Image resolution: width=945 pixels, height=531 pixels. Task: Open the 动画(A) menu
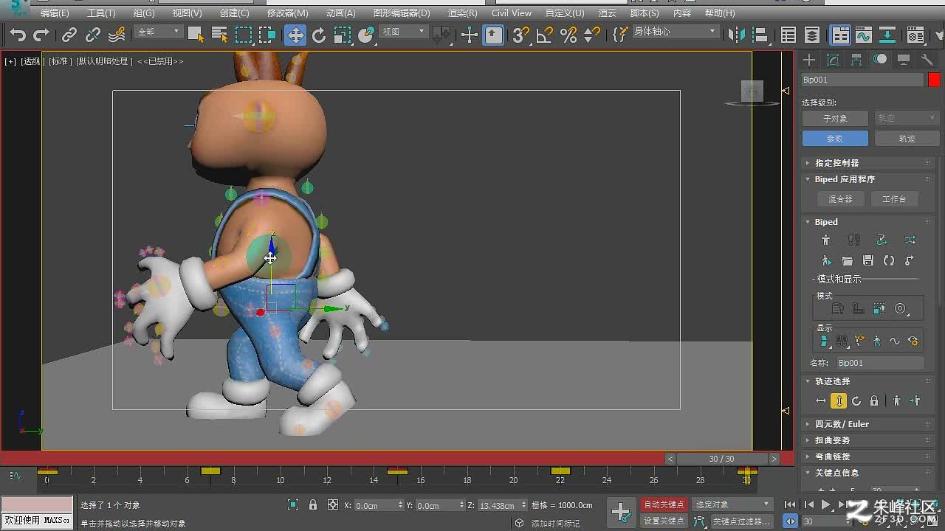pyautogui.click(x=340, y=13)
